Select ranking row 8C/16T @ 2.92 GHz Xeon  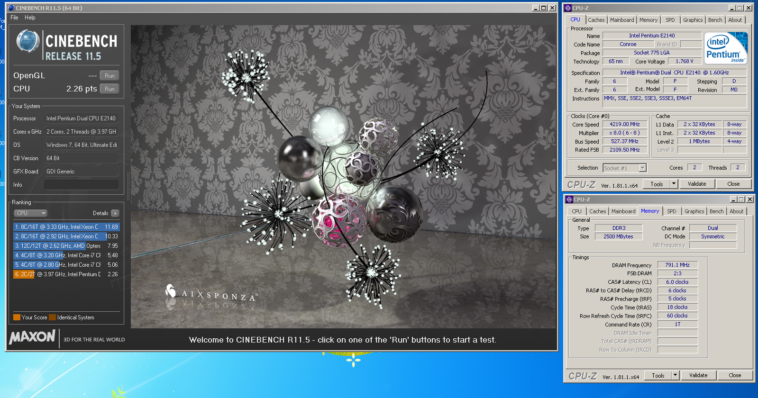point(66,236)
